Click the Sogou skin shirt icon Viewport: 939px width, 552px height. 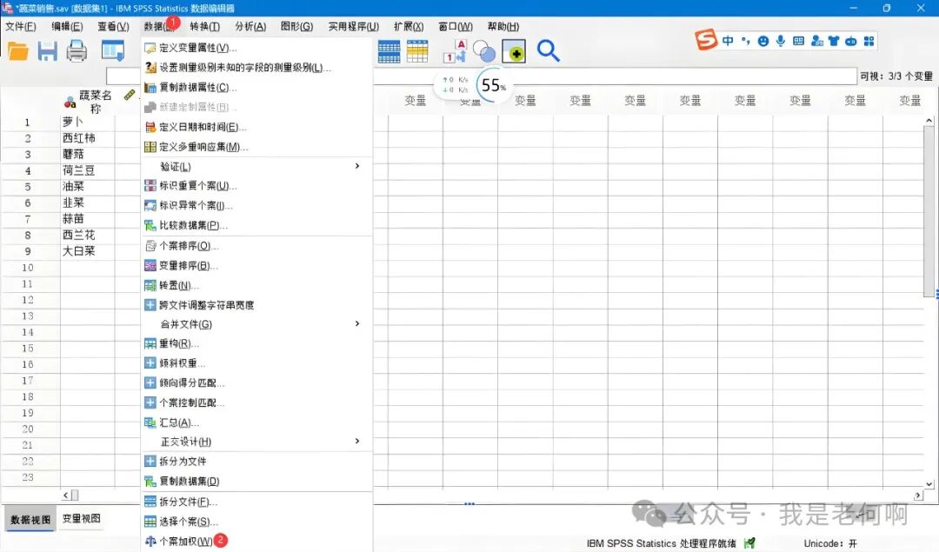coord(834,41)
